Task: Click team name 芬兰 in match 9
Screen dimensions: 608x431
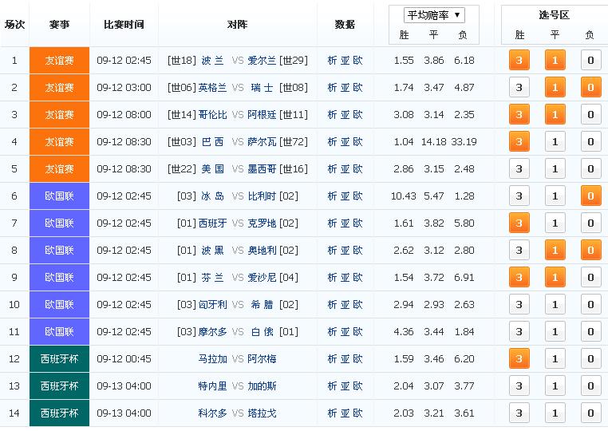Action: coord(212,278)
